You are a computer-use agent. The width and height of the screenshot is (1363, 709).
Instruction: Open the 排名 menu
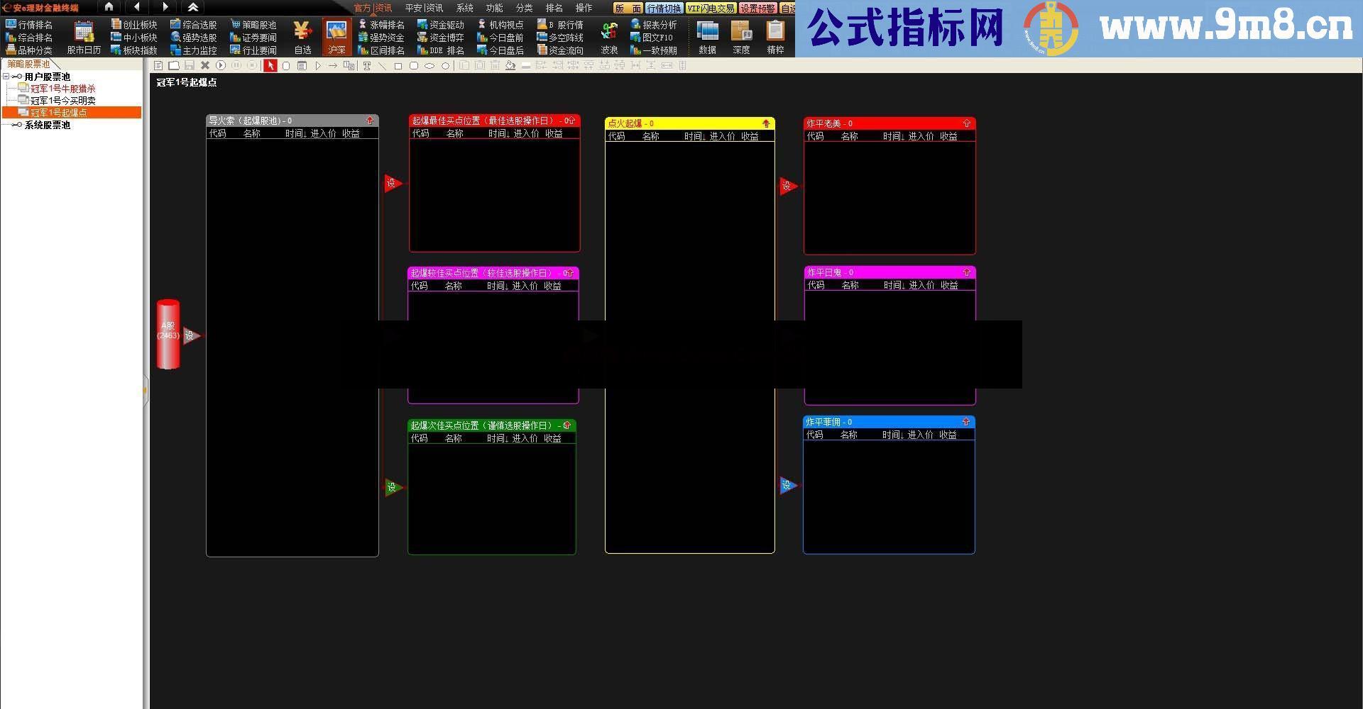point(555,8)
